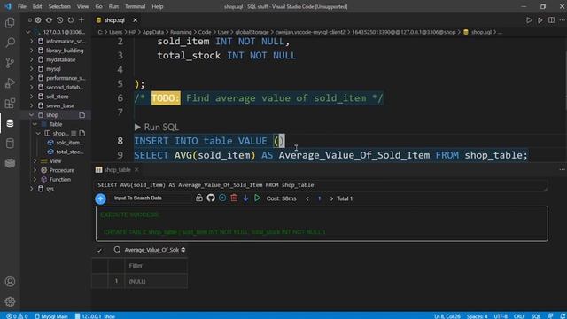This screenshot has width=567, height=319.
Task: Open the stacked layers icon in activity bar
Action: [10, 163]
